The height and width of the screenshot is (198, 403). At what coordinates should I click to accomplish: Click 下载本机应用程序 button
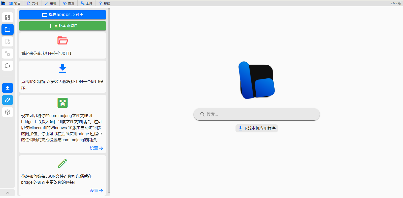click(x=257, y=128)
